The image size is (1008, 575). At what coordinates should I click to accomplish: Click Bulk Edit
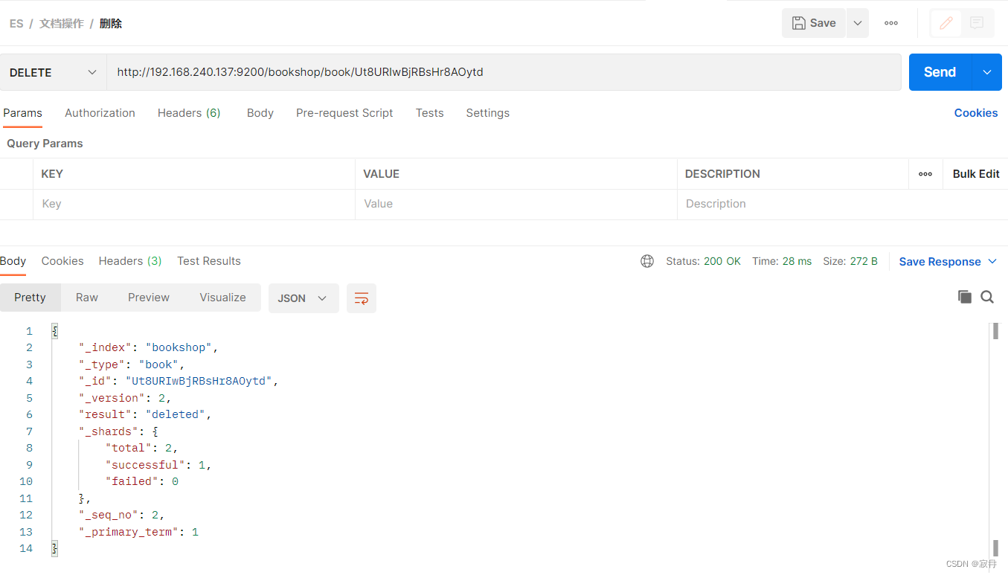[x=976, y=174]
